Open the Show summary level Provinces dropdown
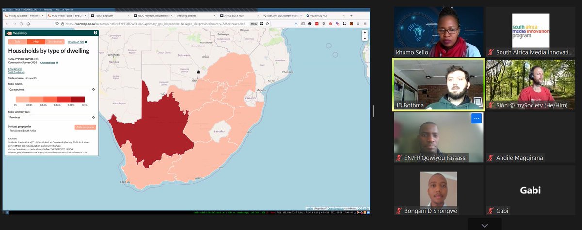 52,117
